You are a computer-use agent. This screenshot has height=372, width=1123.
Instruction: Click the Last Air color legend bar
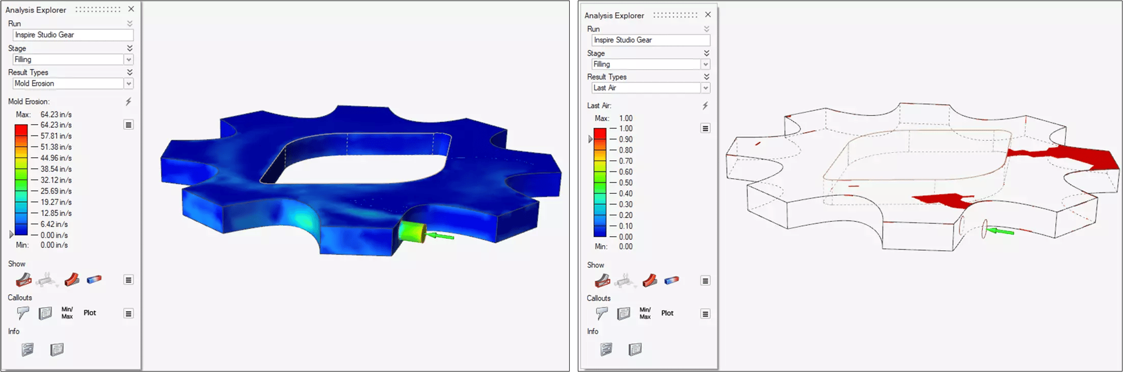coord(600,183)
